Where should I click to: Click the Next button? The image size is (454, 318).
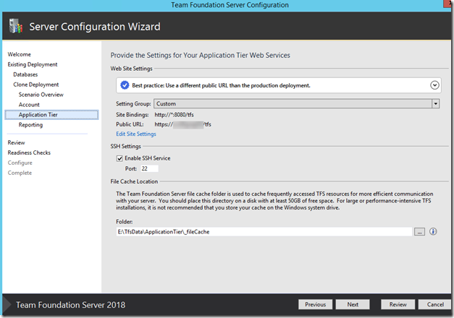click(x=353, y=304)
